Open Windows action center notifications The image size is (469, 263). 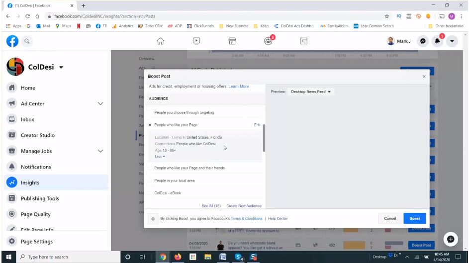[458, 257]
